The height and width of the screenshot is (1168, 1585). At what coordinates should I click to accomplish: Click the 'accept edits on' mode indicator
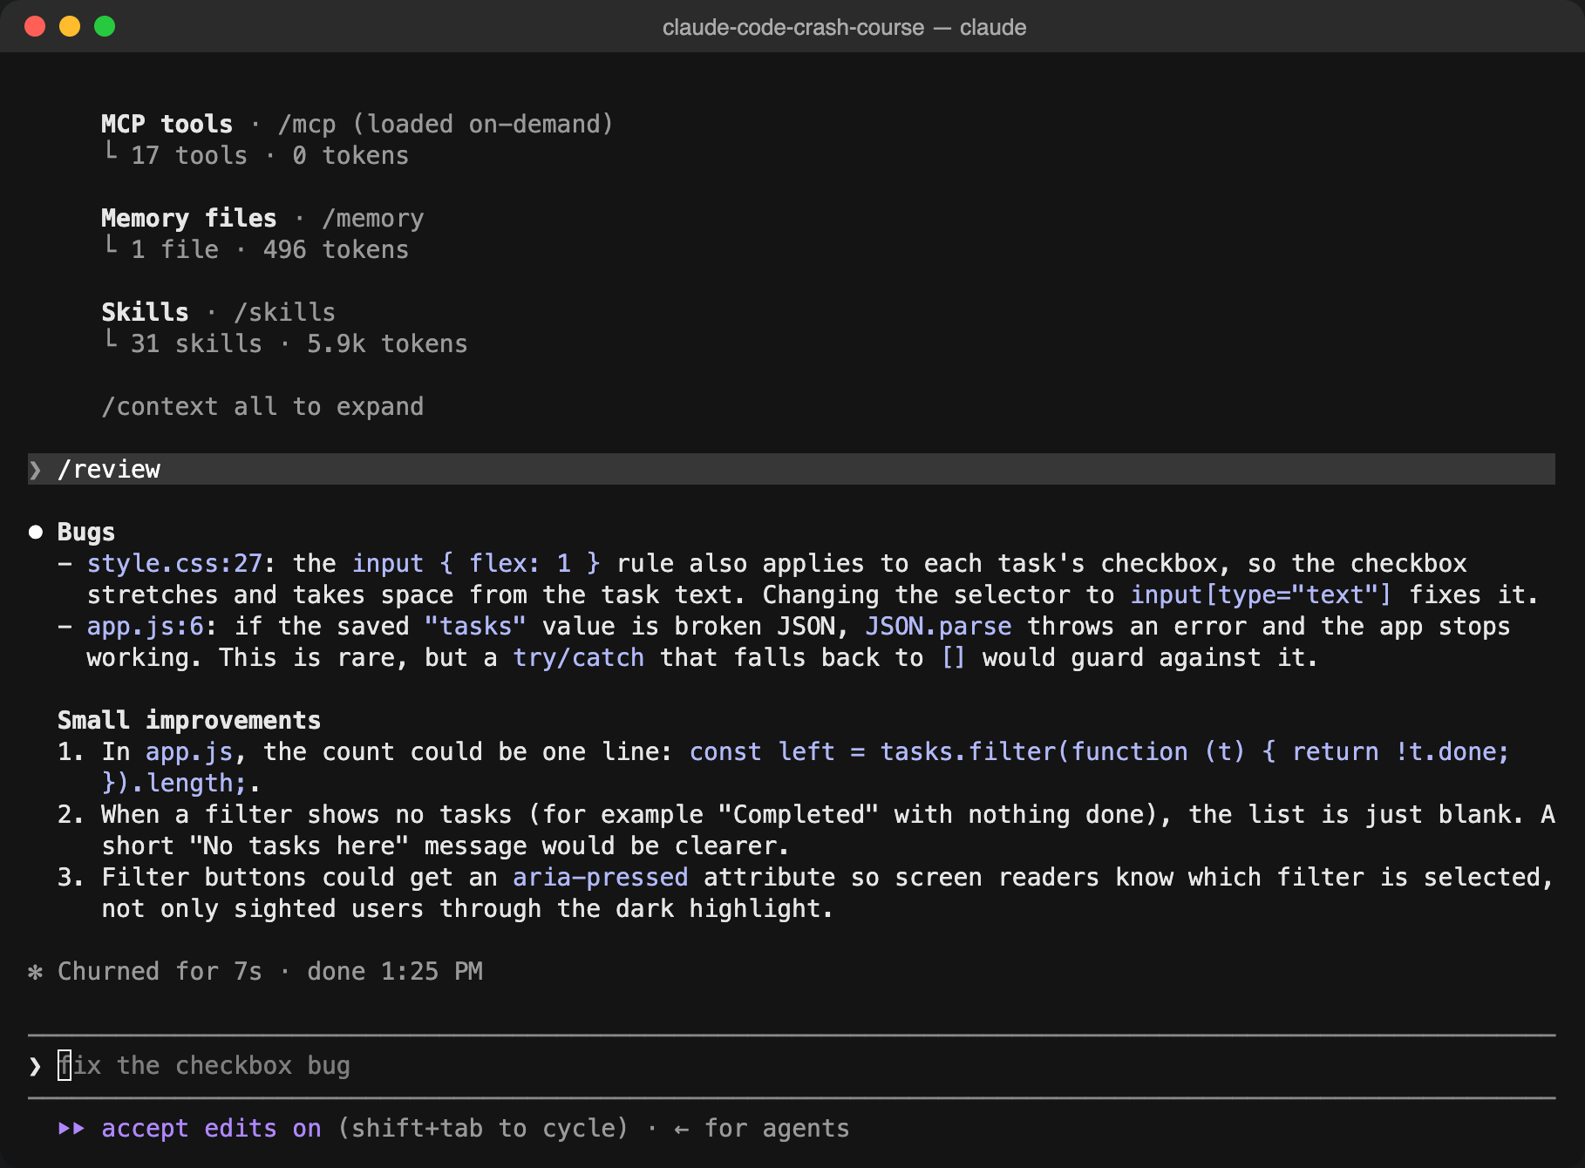point(211,1128)
